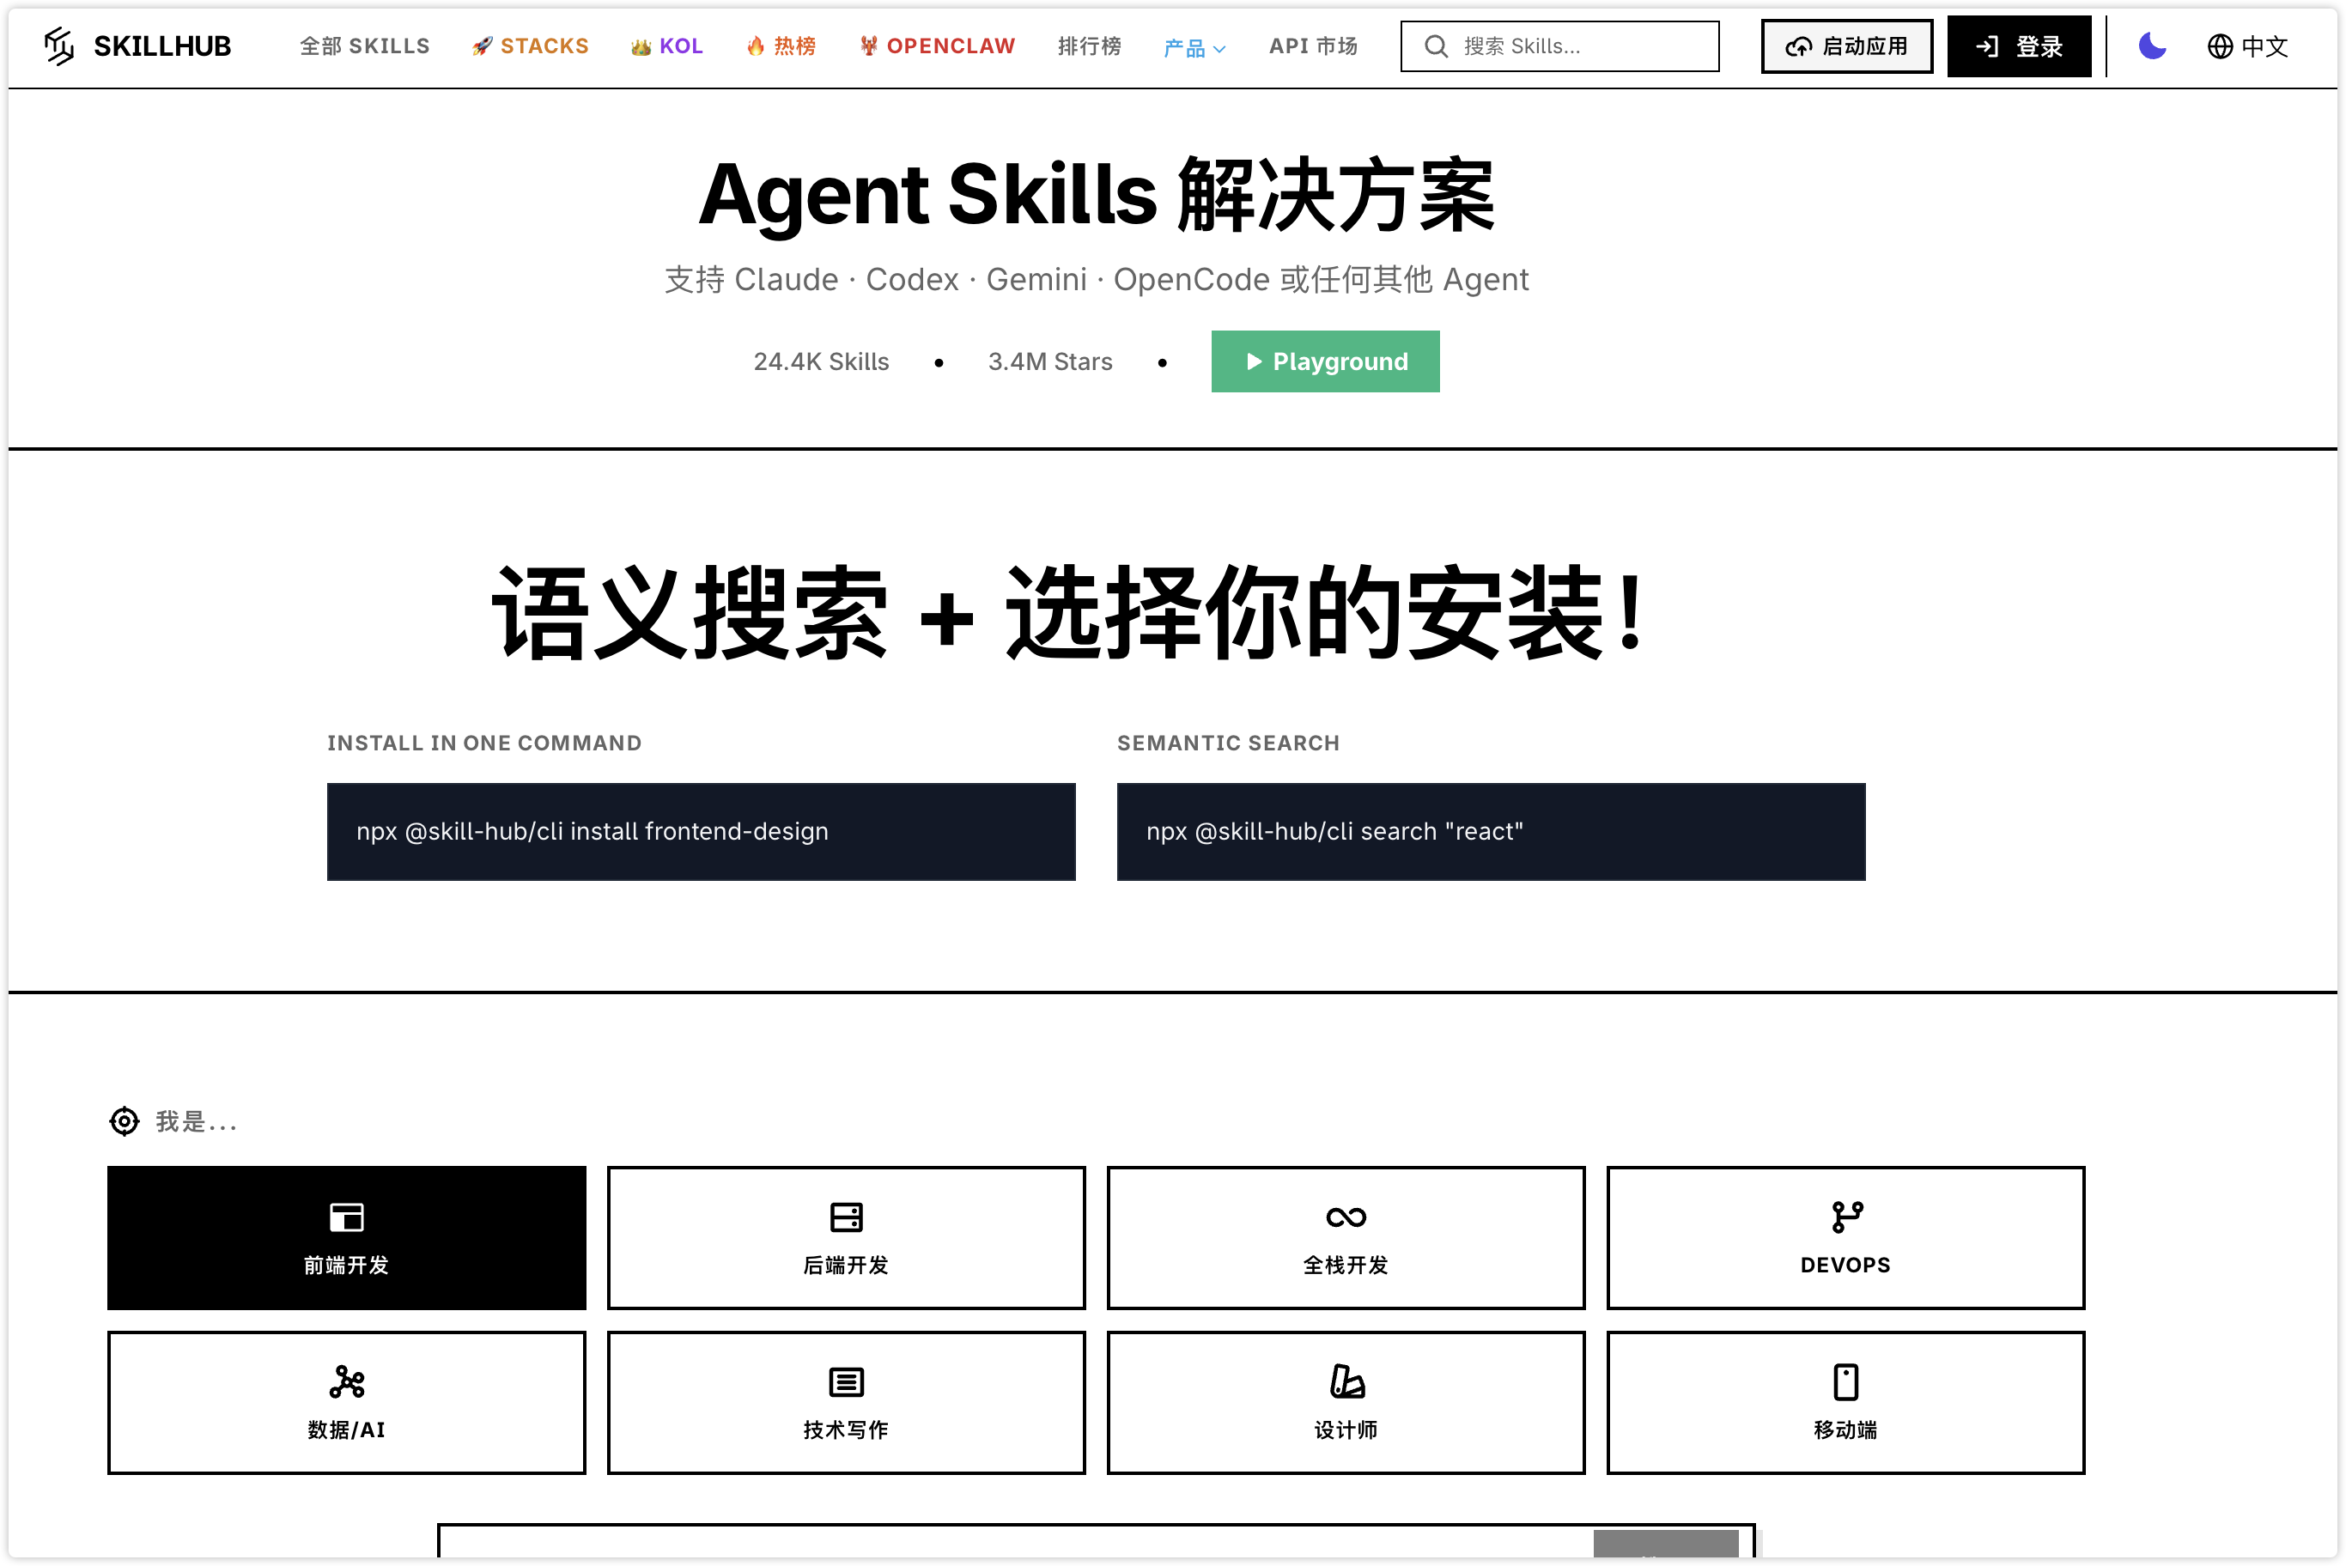This screenshot has height=1566, width=2346.
Task: Open the 全部 SKILLS page
Action: pos(363,46)
